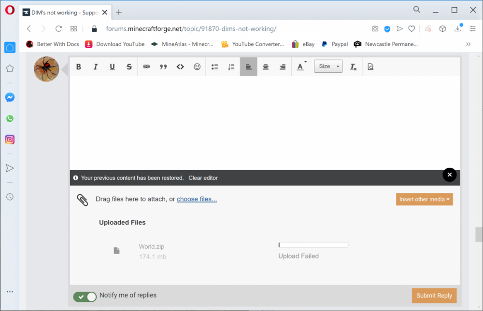Open sidebar bookmarks star

click(x=10, y=68)
